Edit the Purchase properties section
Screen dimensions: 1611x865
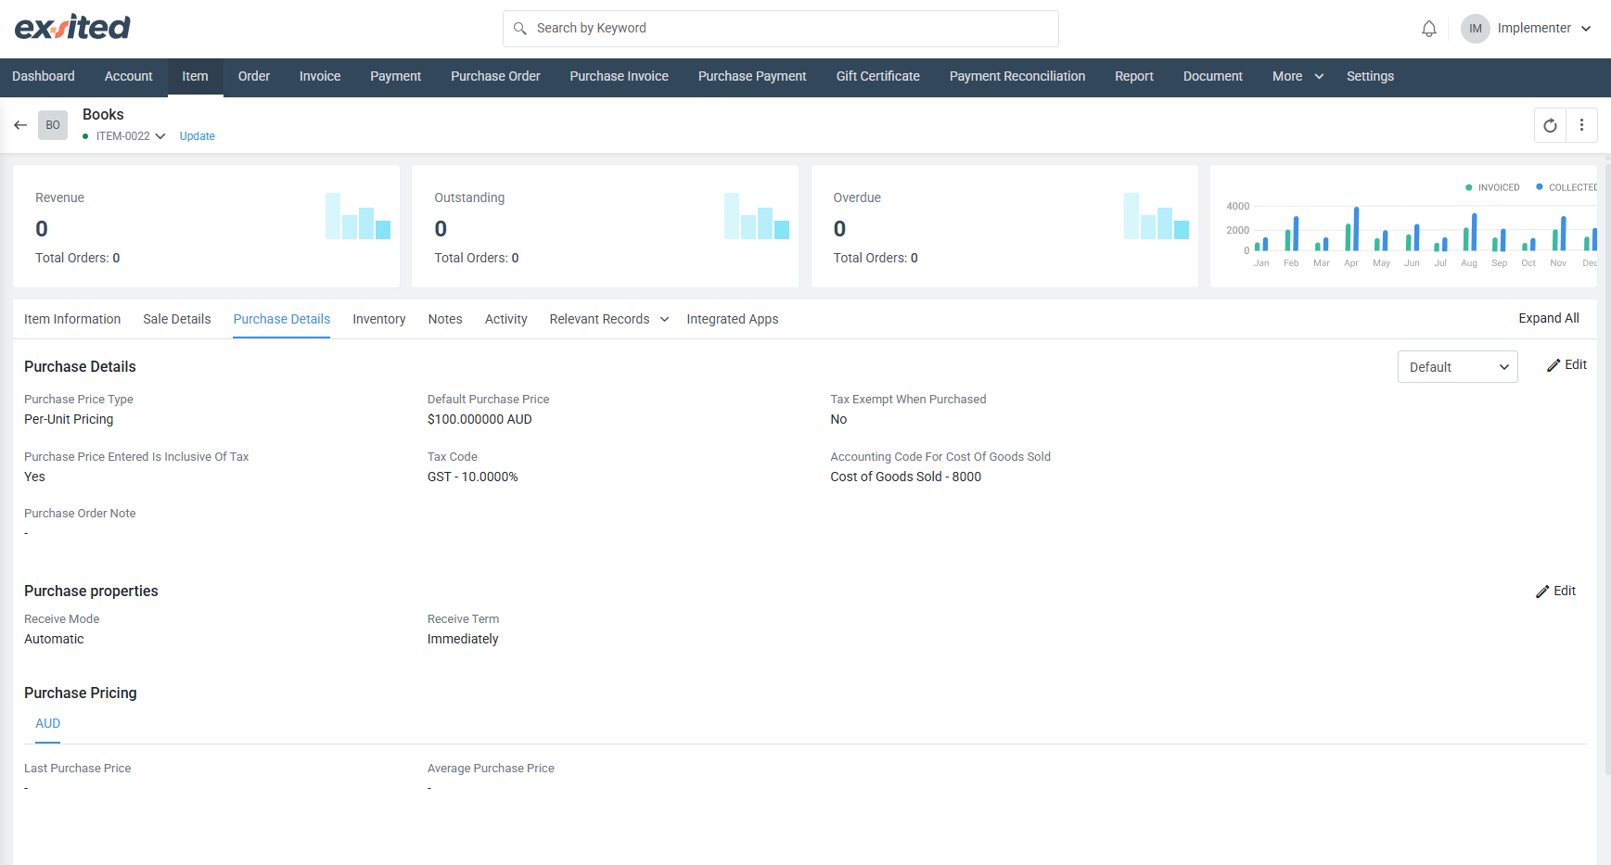(1555, 592)
